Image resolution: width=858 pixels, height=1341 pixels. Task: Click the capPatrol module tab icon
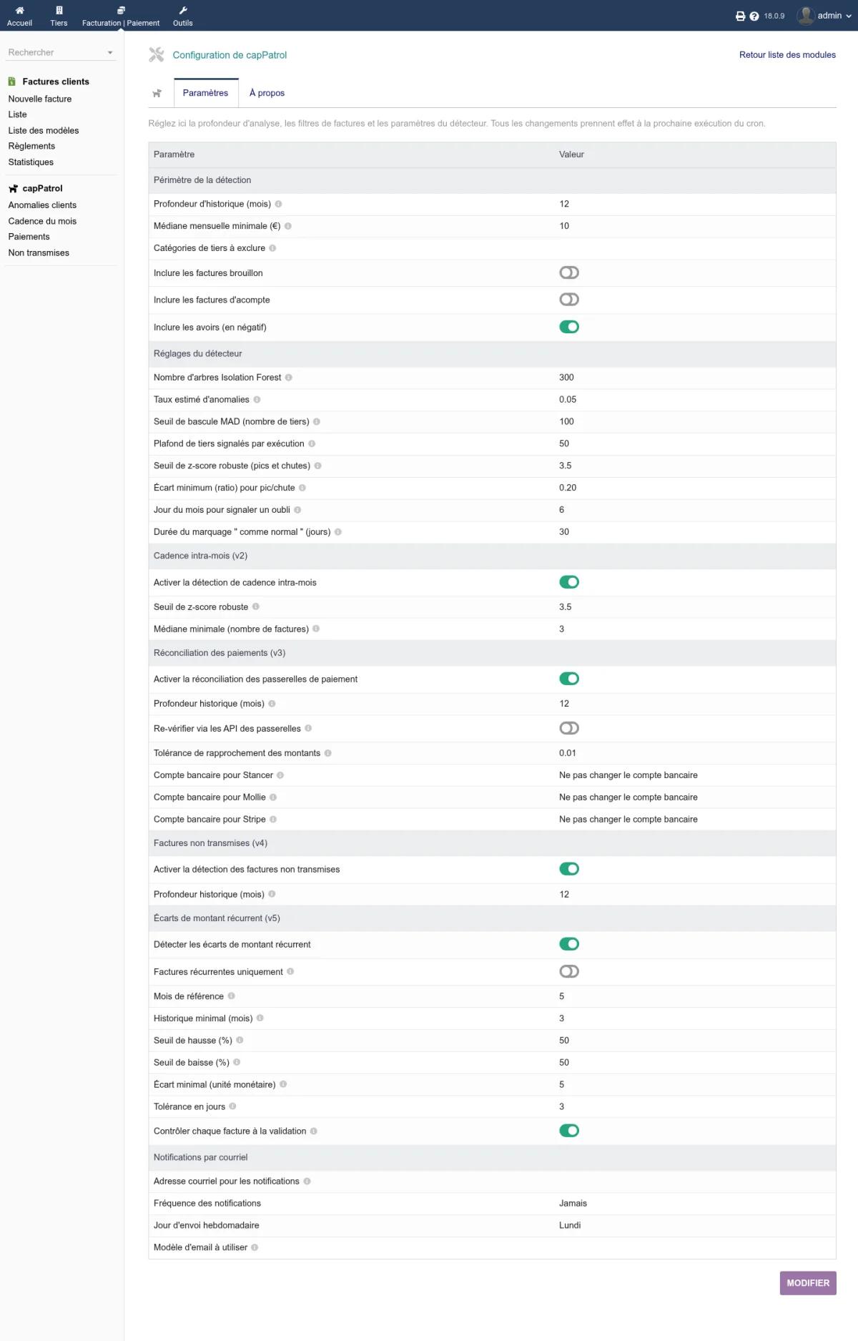(157, 93)
